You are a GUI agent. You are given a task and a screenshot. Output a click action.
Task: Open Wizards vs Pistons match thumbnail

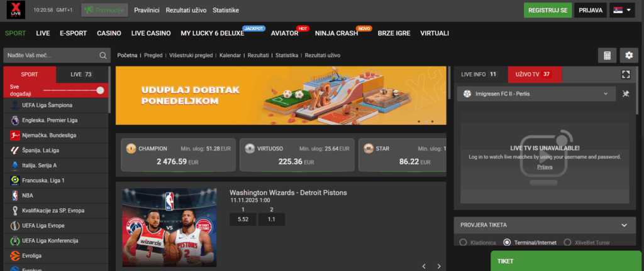[169, 228]
